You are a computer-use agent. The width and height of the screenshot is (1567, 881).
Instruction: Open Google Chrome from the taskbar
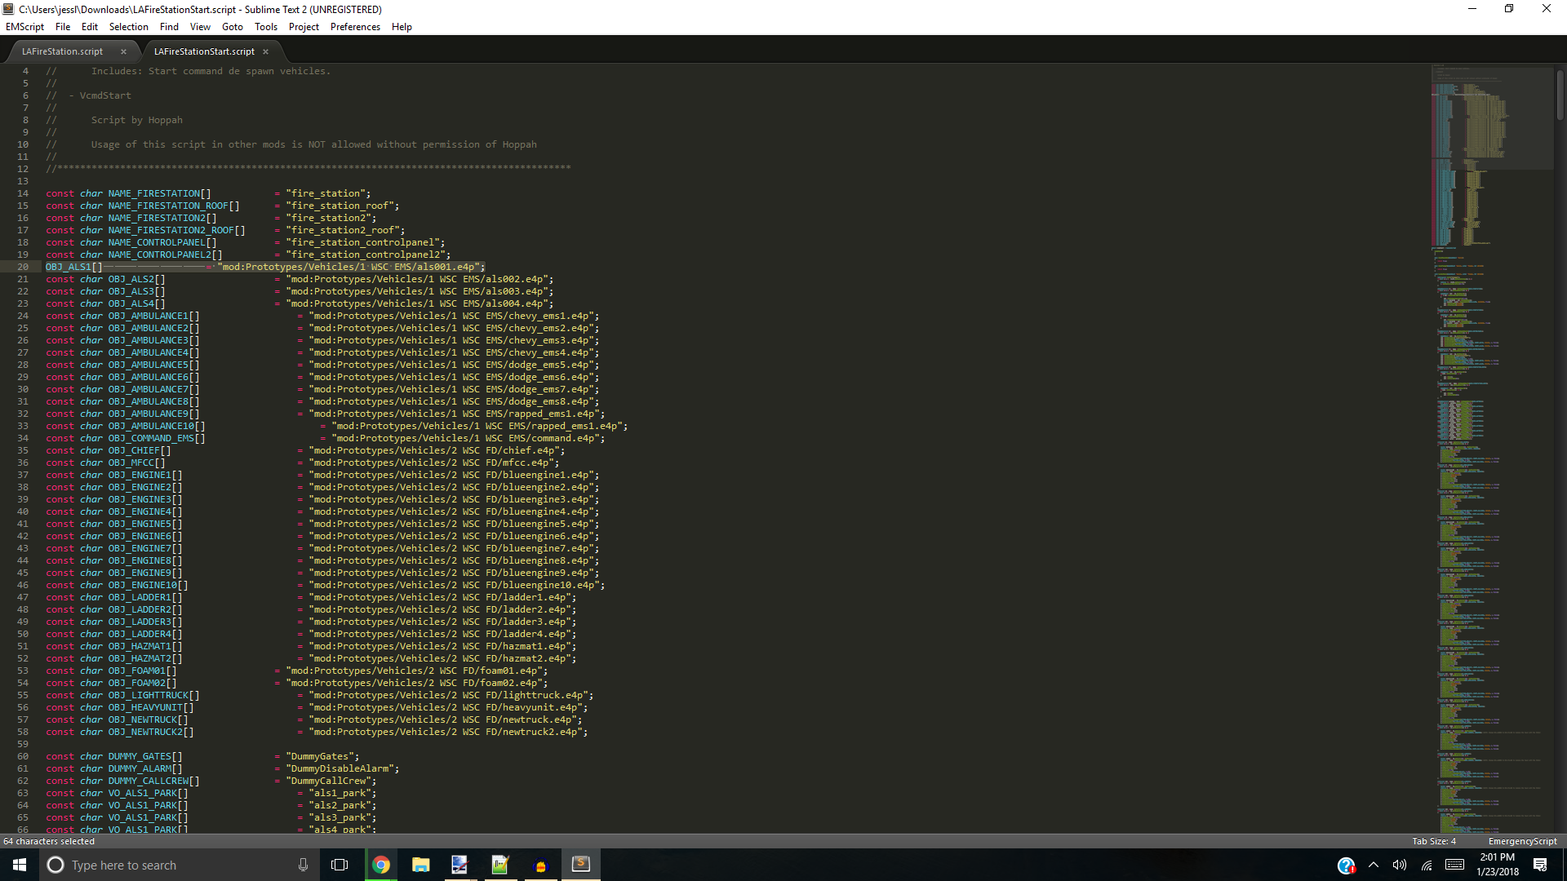(380, 865)
